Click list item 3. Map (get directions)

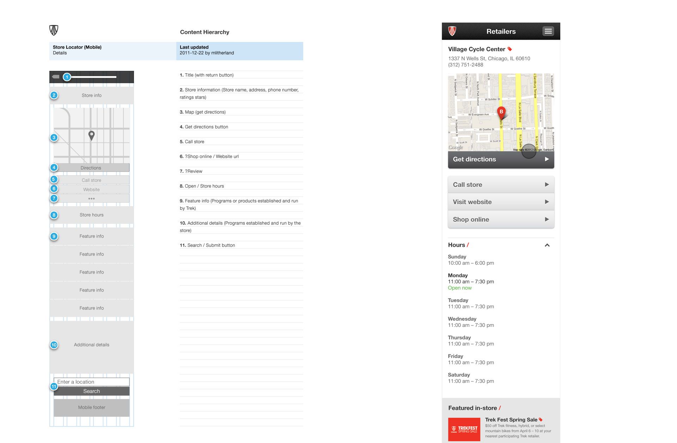coord(203,112)
